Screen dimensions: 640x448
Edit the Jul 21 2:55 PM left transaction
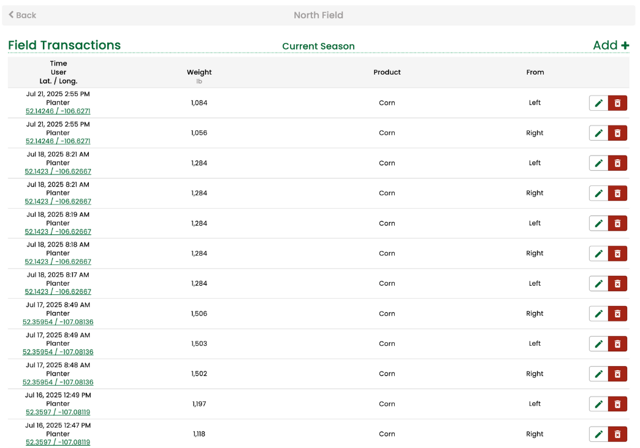point(599,103)
